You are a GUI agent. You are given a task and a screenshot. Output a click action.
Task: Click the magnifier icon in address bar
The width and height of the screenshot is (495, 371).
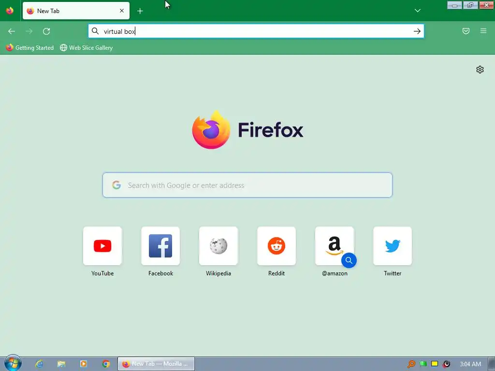point(95,31)
